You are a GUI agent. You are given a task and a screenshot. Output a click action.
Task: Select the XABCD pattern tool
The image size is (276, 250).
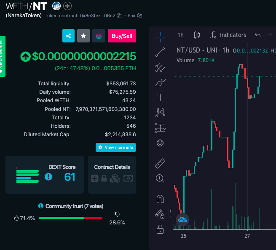point(160,113)
